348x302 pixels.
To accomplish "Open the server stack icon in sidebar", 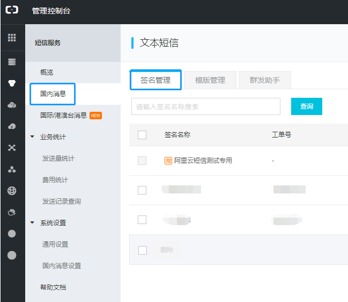I will click(12, 62).
